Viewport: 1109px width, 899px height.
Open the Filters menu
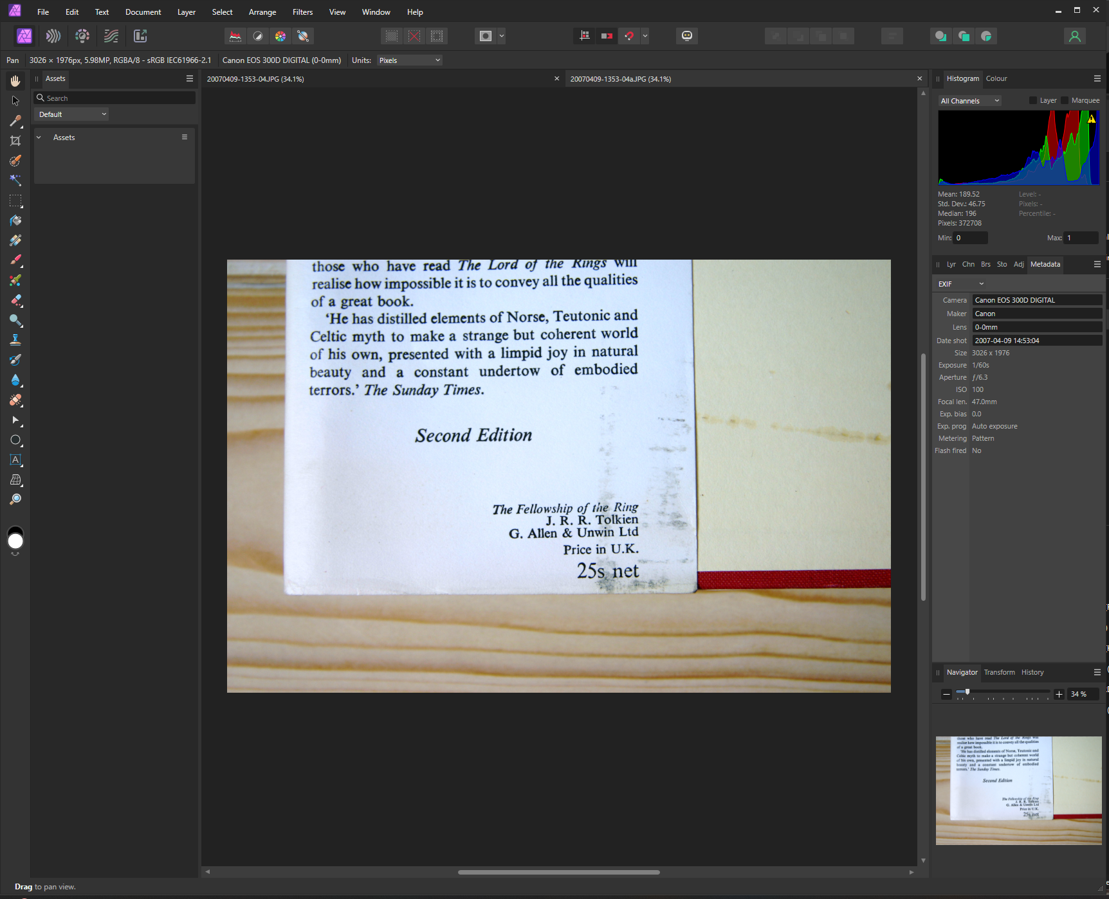pyautogui.click(x=302, y=12)
